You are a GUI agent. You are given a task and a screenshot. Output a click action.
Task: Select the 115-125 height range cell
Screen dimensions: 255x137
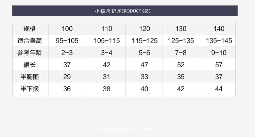[x=144, y=41]
